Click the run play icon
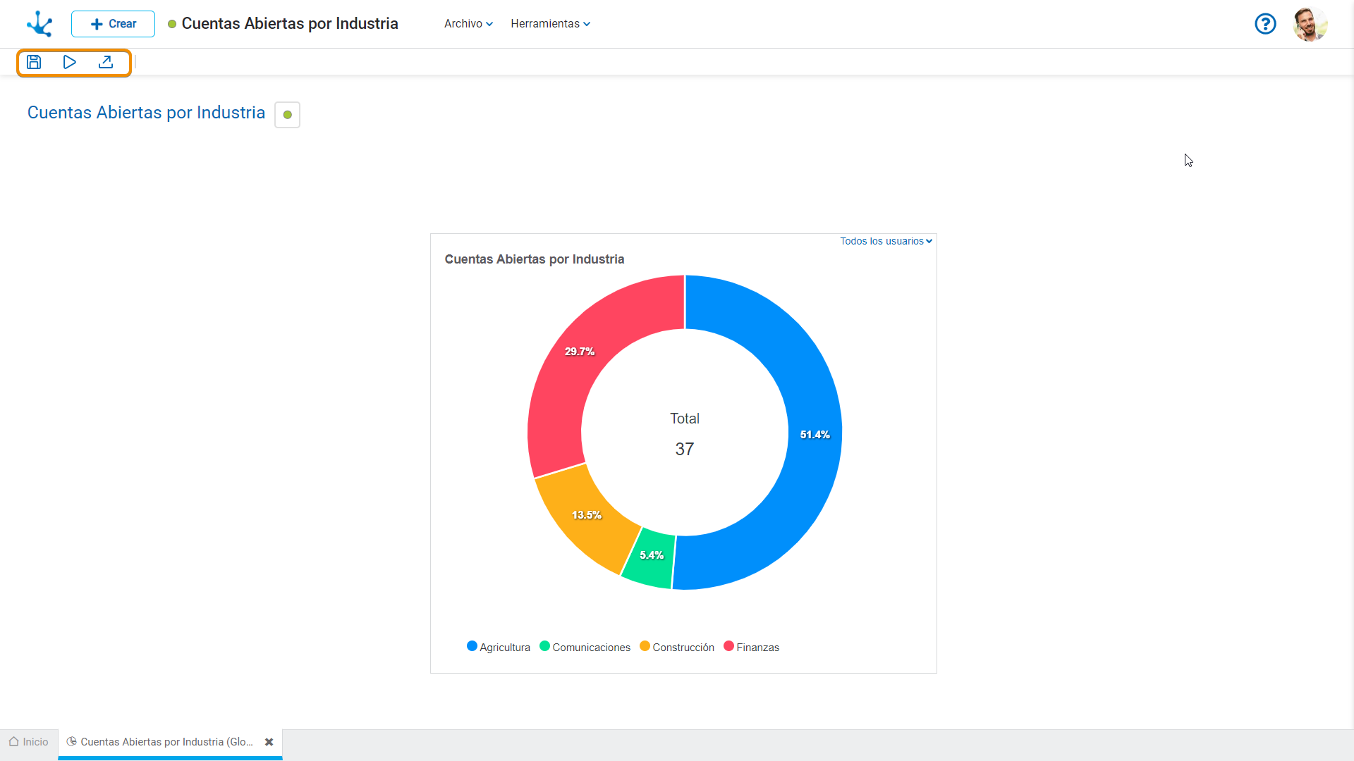The width and height of the screenshot is (1354, 761). [x=69, y=62]
